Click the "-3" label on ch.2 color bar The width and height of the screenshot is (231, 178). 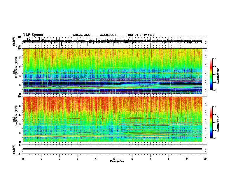pyautogui.click(x=215, y=107)
